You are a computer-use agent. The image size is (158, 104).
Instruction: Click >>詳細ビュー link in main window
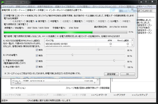(x=60, y=95)
